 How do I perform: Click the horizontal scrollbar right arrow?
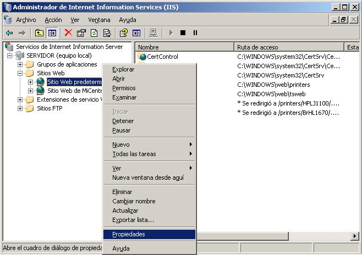[355, 236]
